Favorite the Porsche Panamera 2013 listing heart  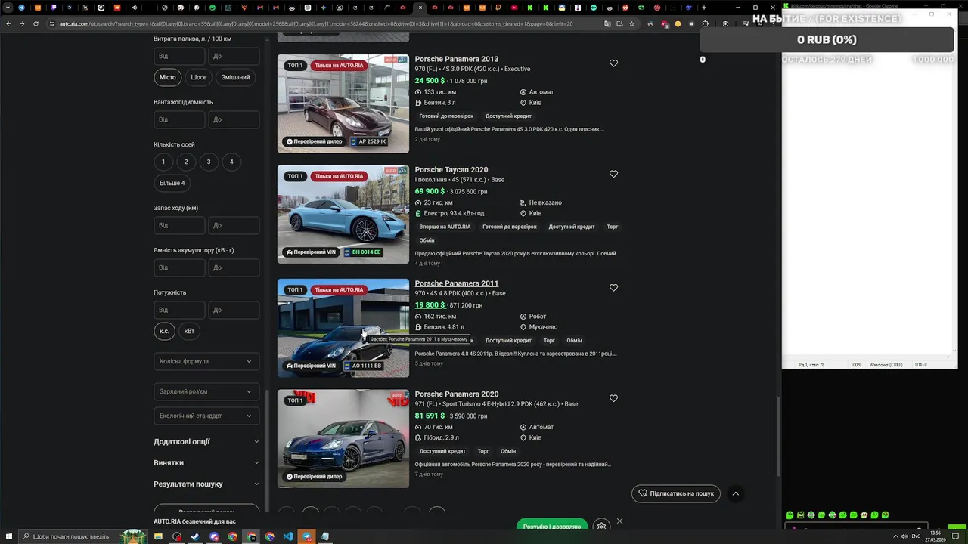click(x=613, y=63)
